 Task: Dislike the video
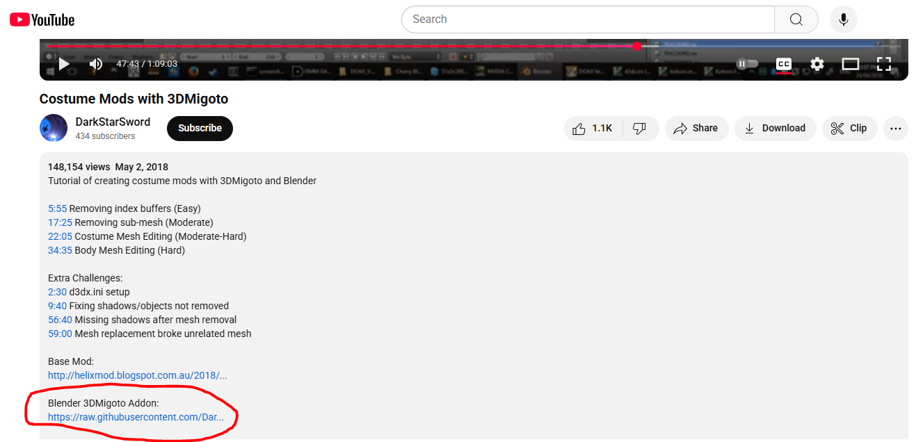640,128
